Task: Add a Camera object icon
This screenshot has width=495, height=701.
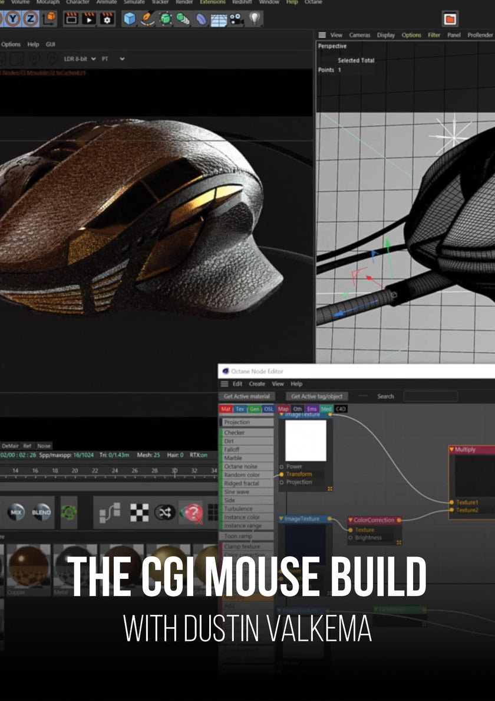Action: point(236,19)
